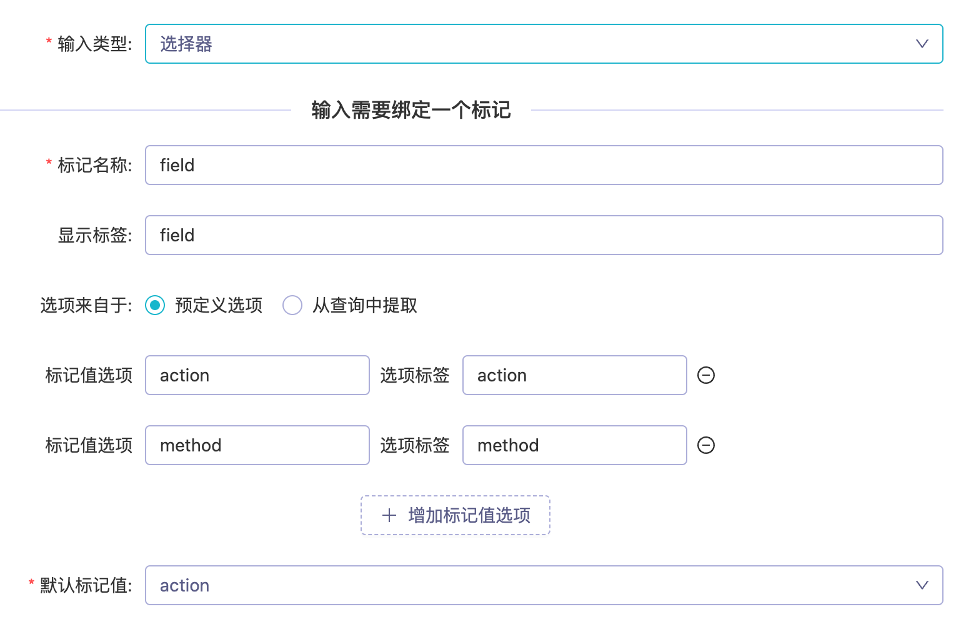Screen dimensions: 961x639
Task: Open the 默认标记值 dropdown showing action
Action: click(544, 585)
